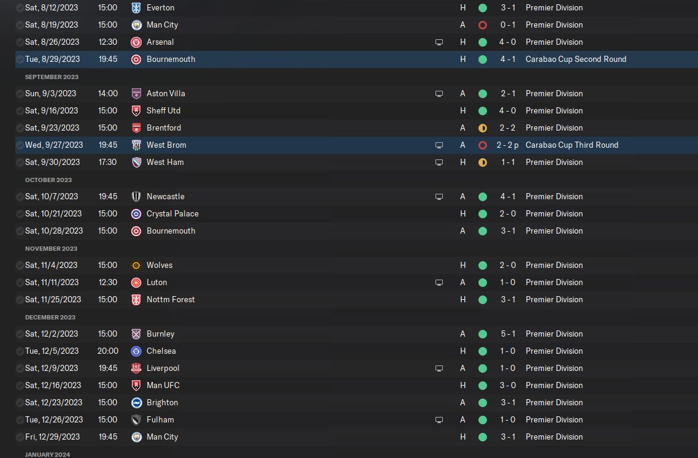The image size is (698, 458).
Task: Open the Carabao Cup Third Round competition
Action: 572,145
